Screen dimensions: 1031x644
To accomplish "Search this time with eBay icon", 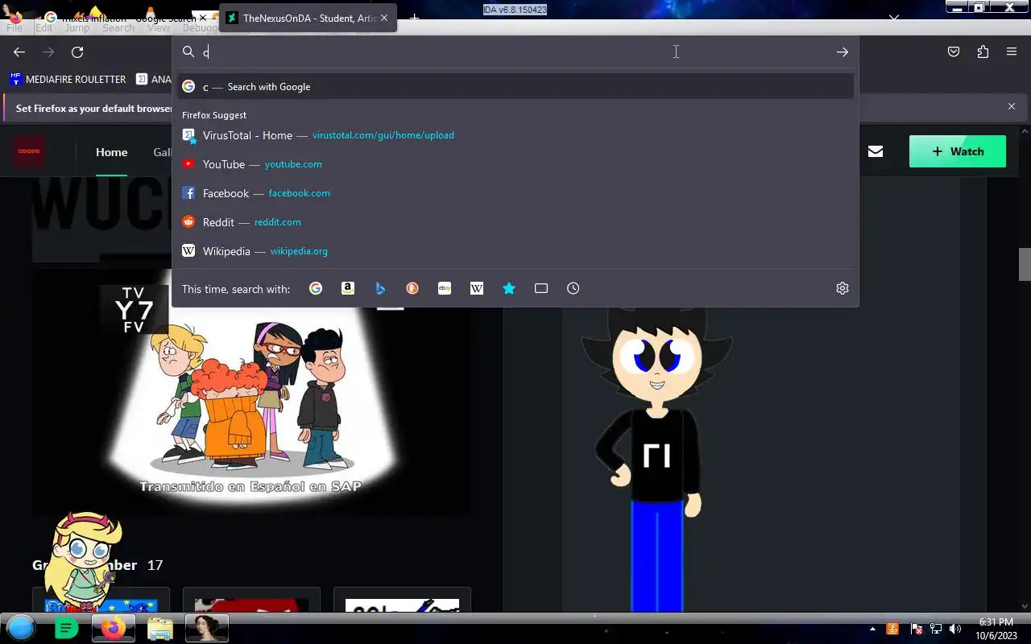I will pyautogui.click(x=445, y=288).
